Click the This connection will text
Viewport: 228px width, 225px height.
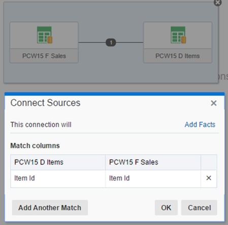41,125
